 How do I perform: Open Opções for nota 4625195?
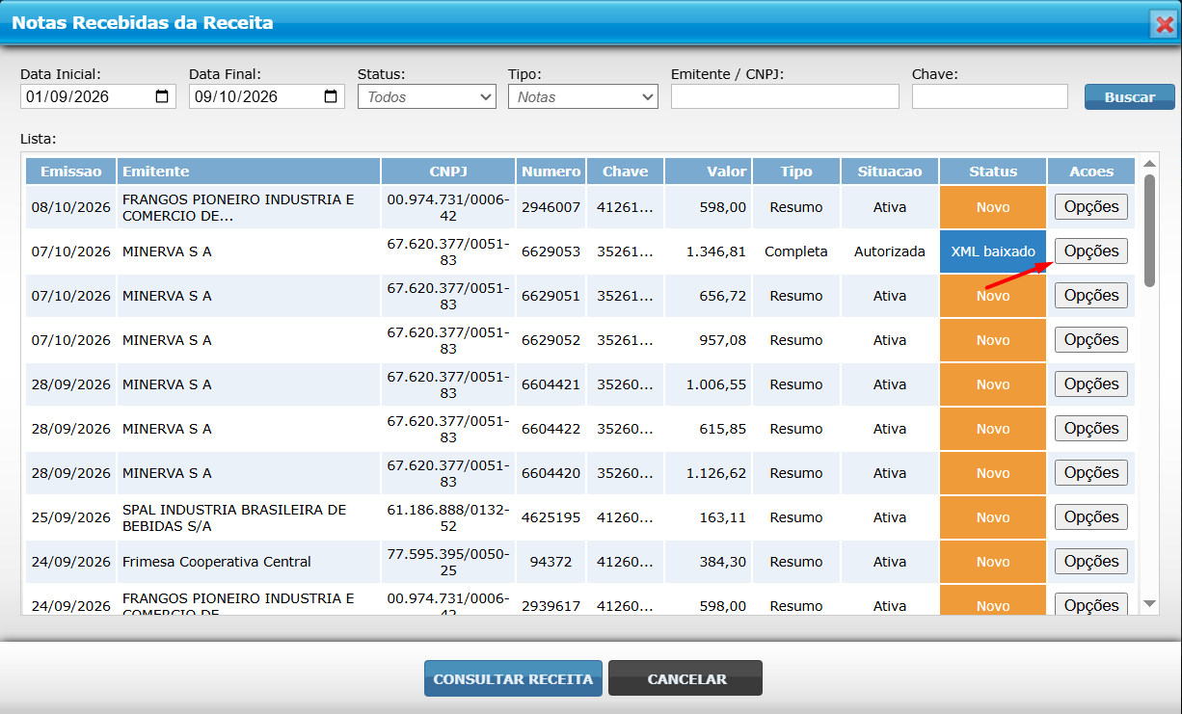(x=1091, y=517)
